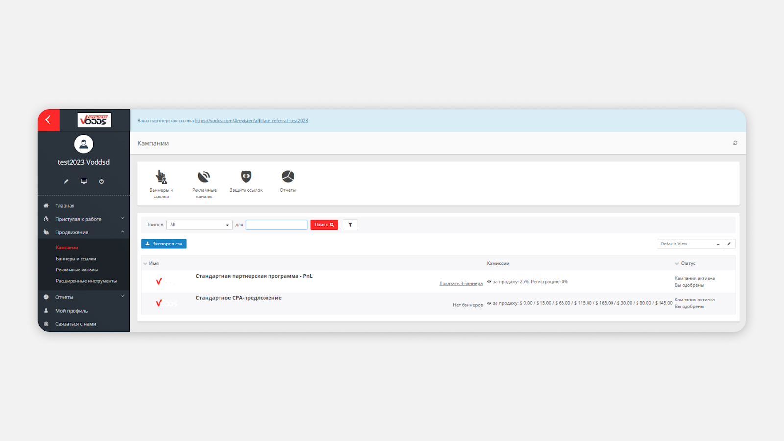Image resolution: width=784 pixels, height=441 pixels.
Task: Click Показать 3 баннера link
Action: [x=461, y=284]
